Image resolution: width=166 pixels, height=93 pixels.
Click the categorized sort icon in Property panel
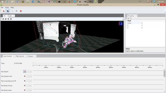[x=126, y=18]
